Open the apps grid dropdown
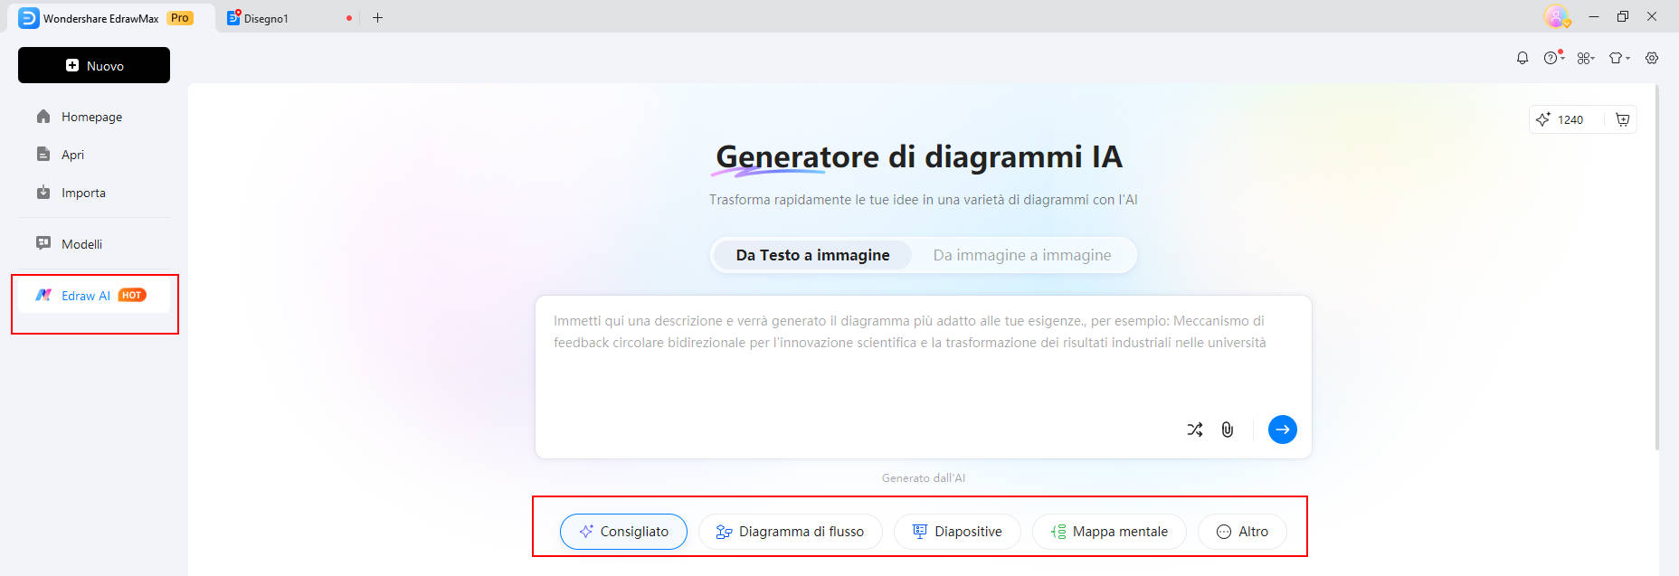Viewport: 1679px width, 576px height. 1585,58
